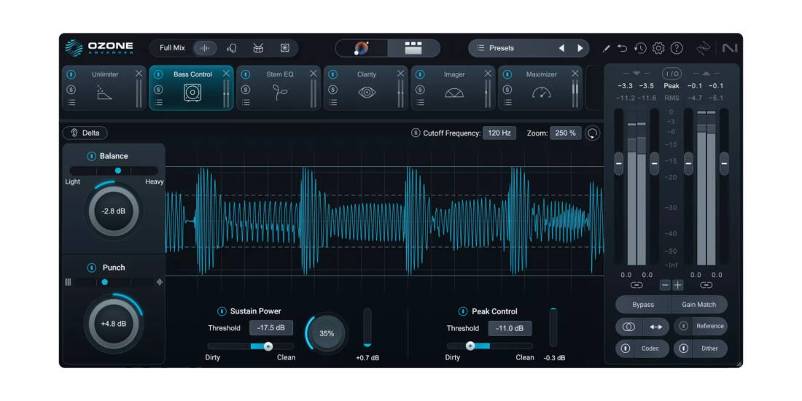Go to the previous preset
Viewport: 802px width, 401px height.
tap(561, 48)
